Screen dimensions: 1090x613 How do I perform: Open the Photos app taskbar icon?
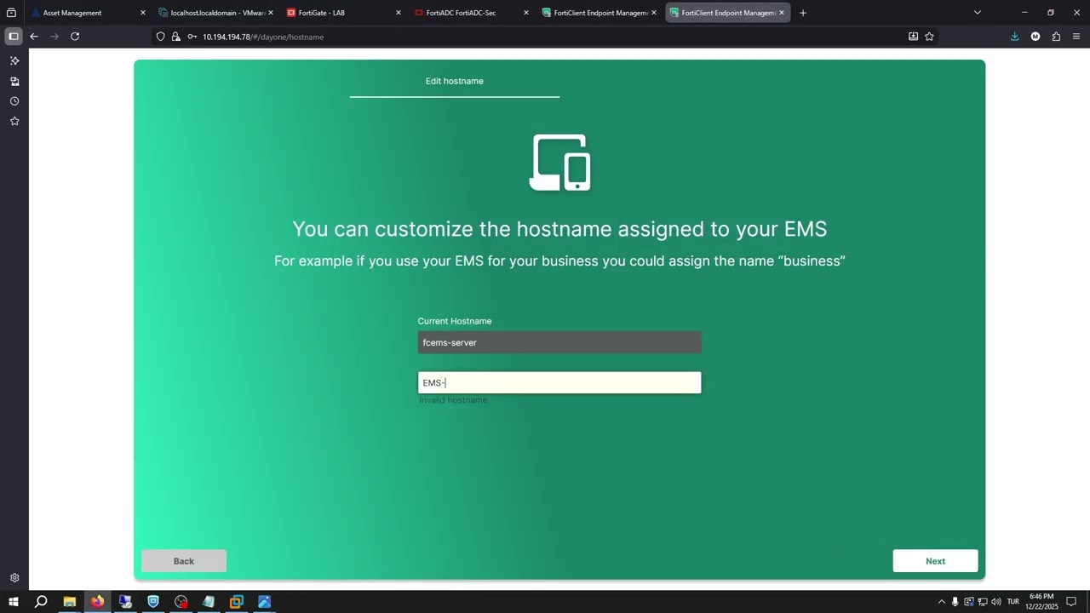[265, 602]
